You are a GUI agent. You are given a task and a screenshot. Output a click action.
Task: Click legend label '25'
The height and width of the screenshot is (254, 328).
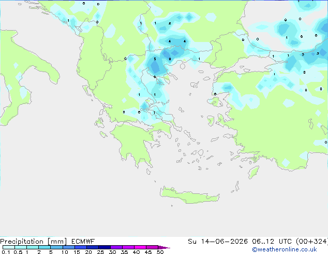pyautogui.click(x=100, y=252)
